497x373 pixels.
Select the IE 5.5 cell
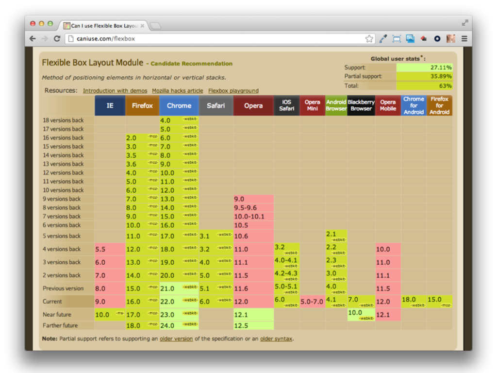pos(110,249)
